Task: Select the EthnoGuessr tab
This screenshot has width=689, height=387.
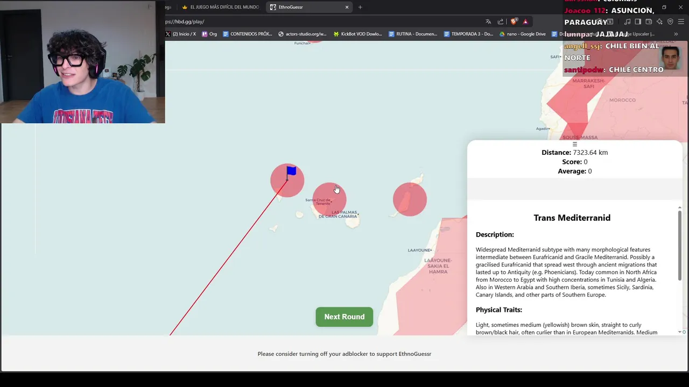Action: click(x=310, y=7)
